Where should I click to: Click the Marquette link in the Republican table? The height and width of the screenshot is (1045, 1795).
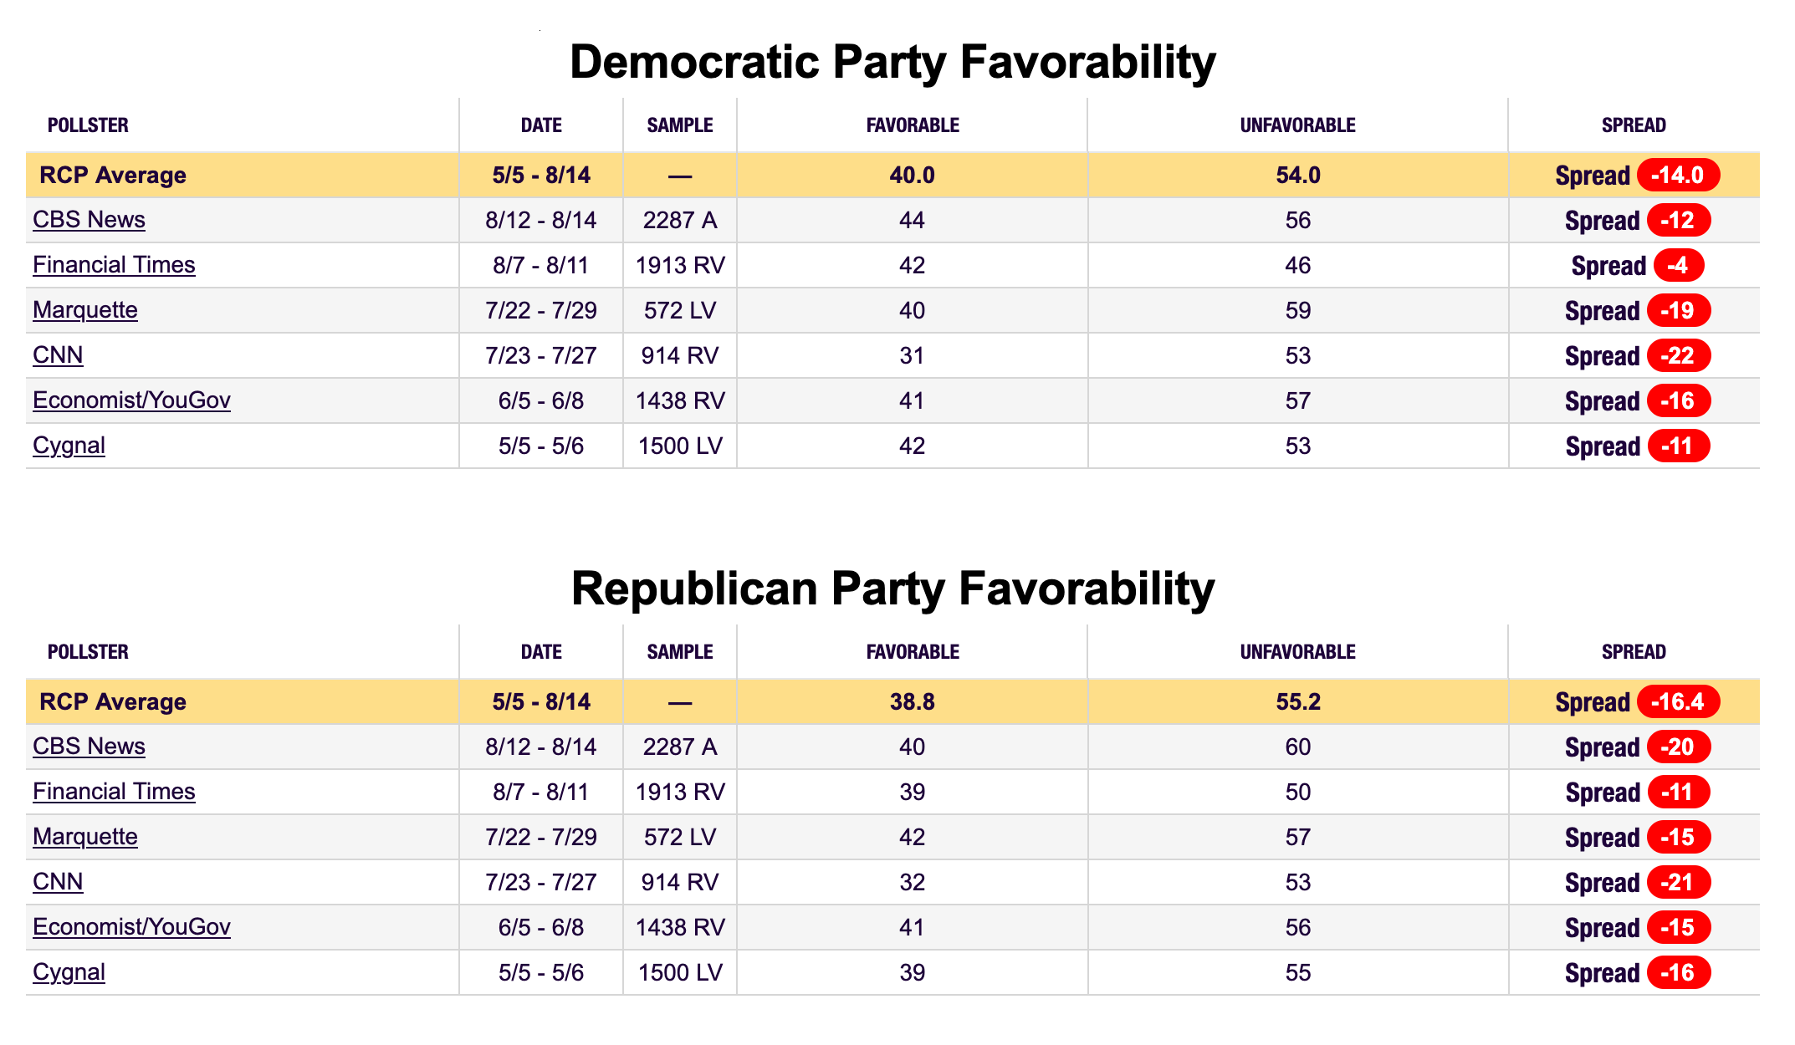pyautogui.click(x=85, y=837)
